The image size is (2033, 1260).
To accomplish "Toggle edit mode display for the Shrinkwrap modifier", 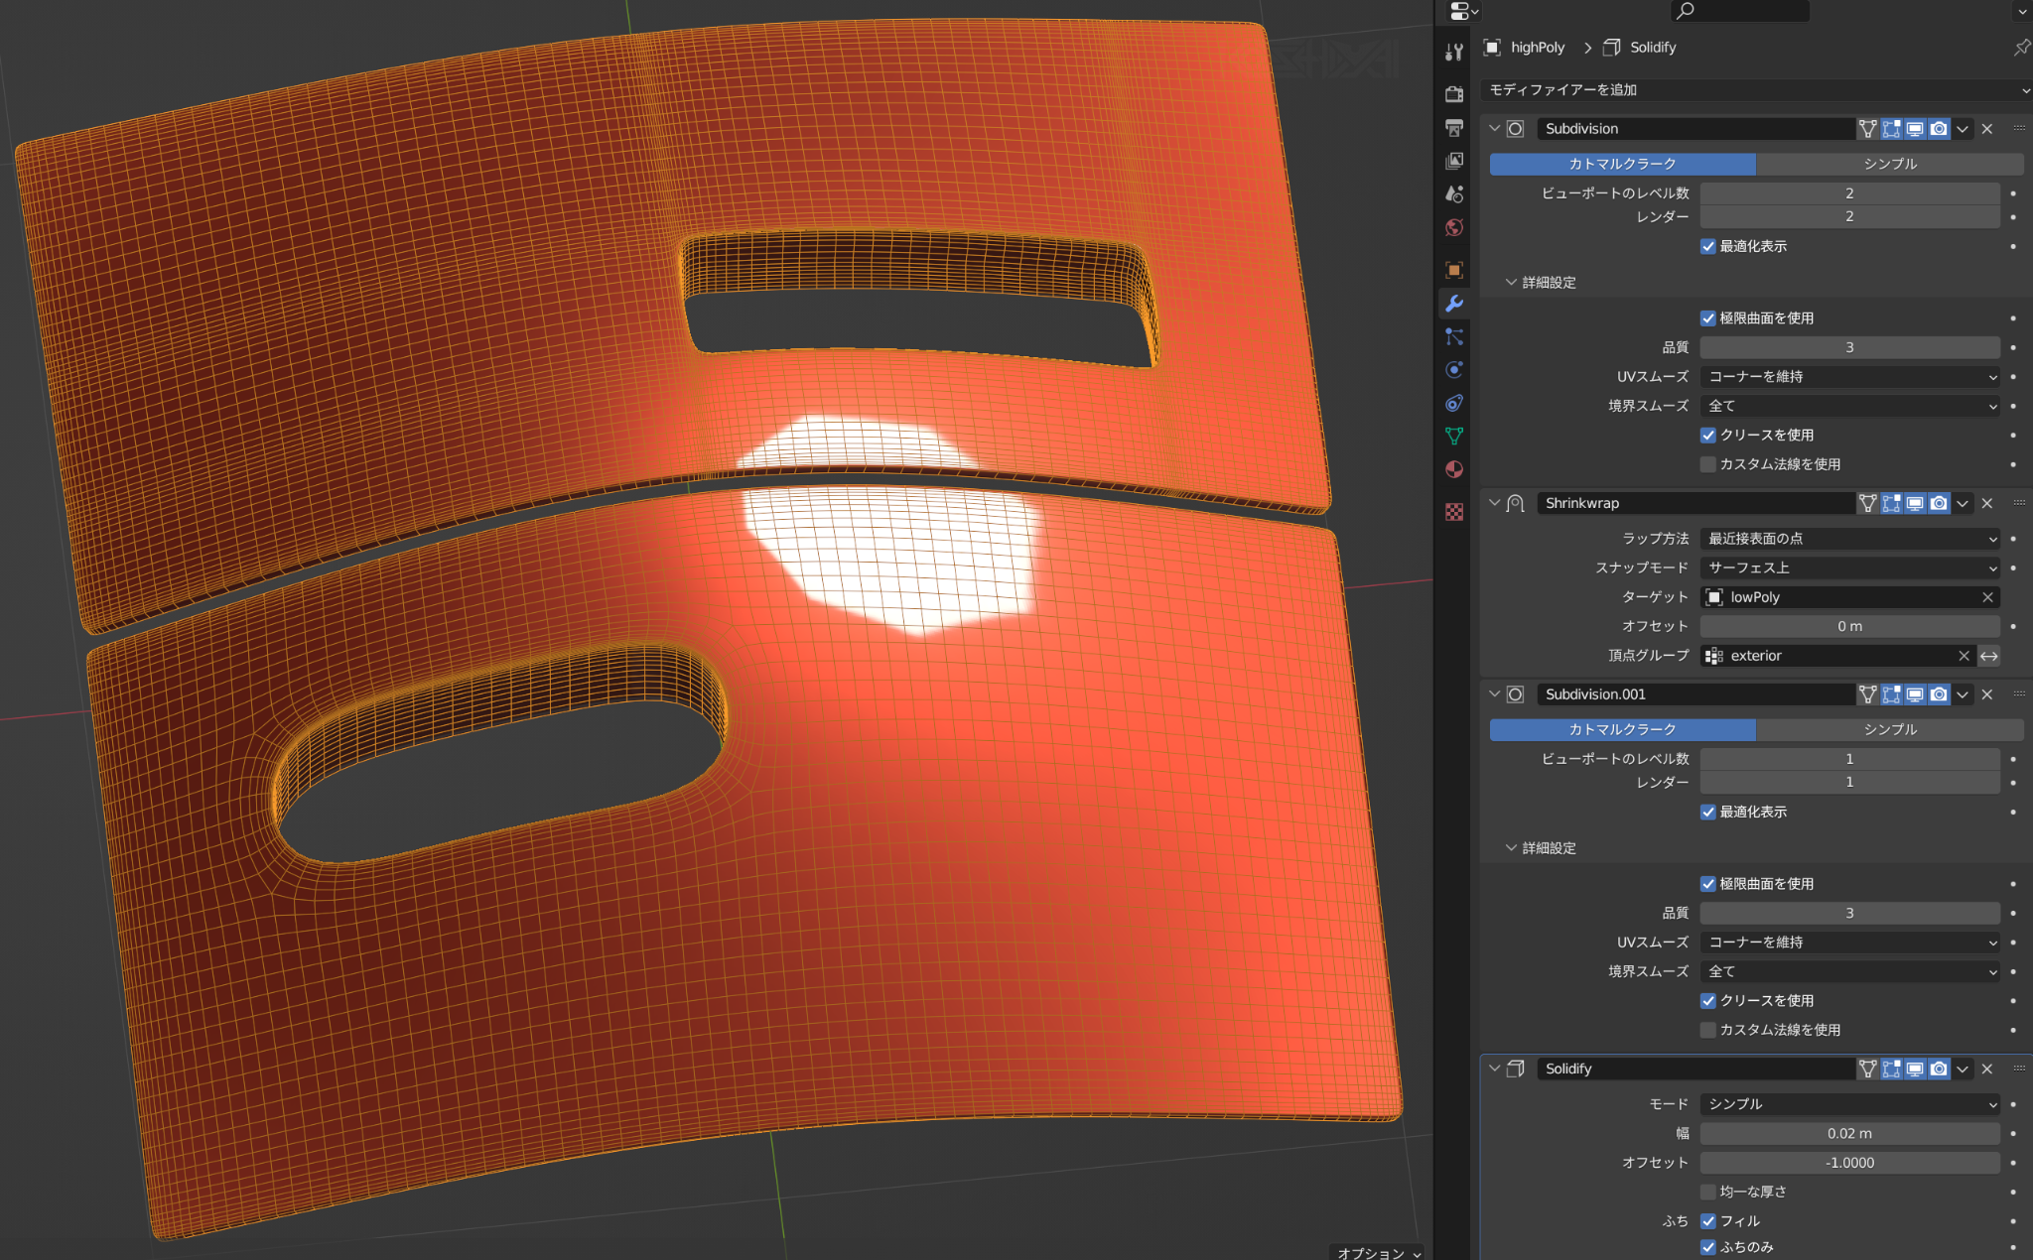I will click(1892, 503).
